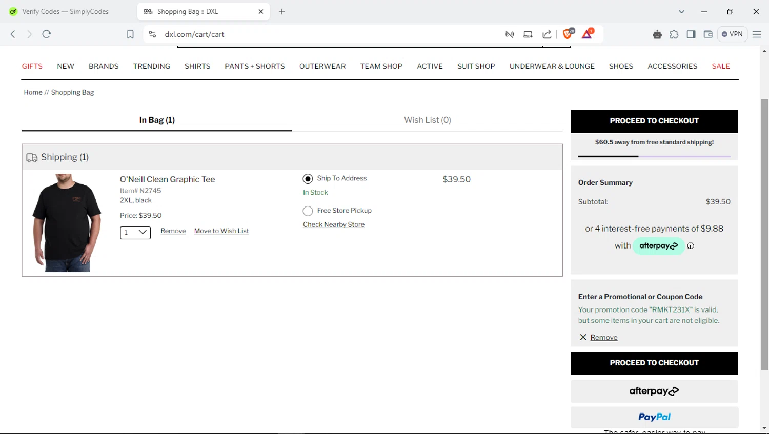The width and height of the screenshot is (769, 434).
Task: Open ACCESSORIES menu
Action: 673,66
